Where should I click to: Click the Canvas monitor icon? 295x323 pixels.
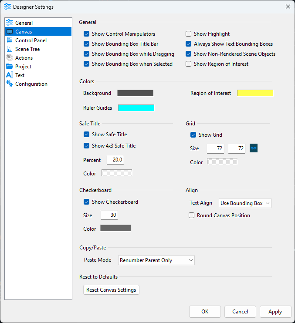point(10,32)
